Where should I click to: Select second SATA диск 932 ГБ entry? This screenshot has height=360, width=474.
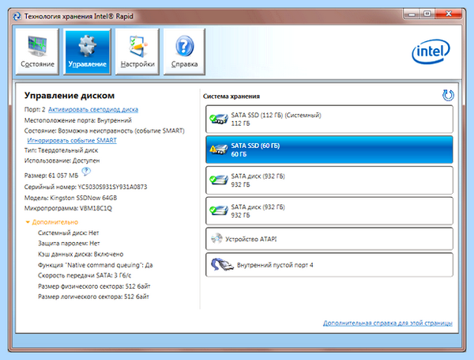point(329,210)
